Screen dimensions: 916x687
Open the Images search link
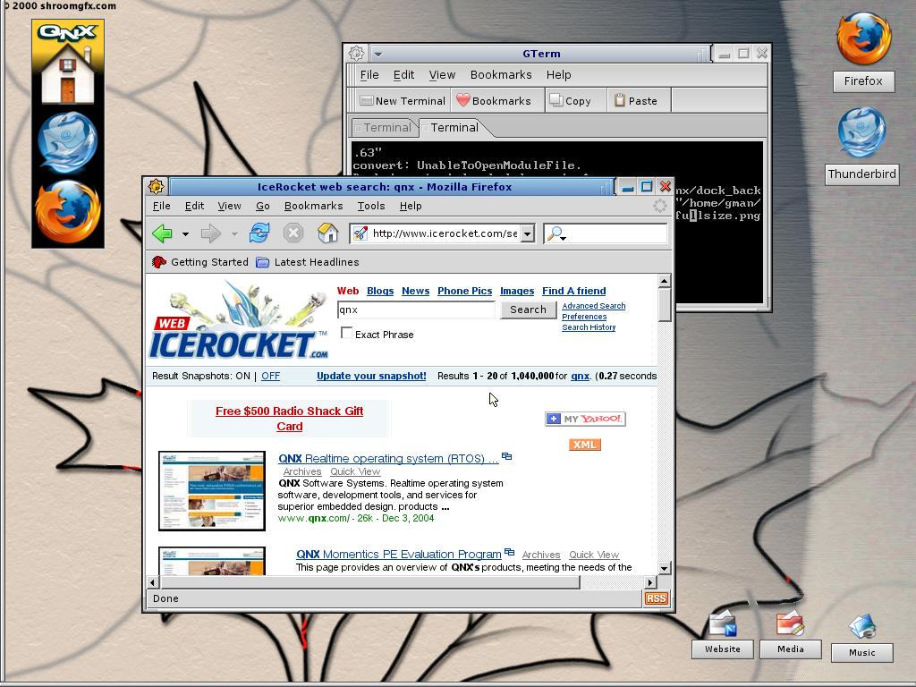pos(517,291)
